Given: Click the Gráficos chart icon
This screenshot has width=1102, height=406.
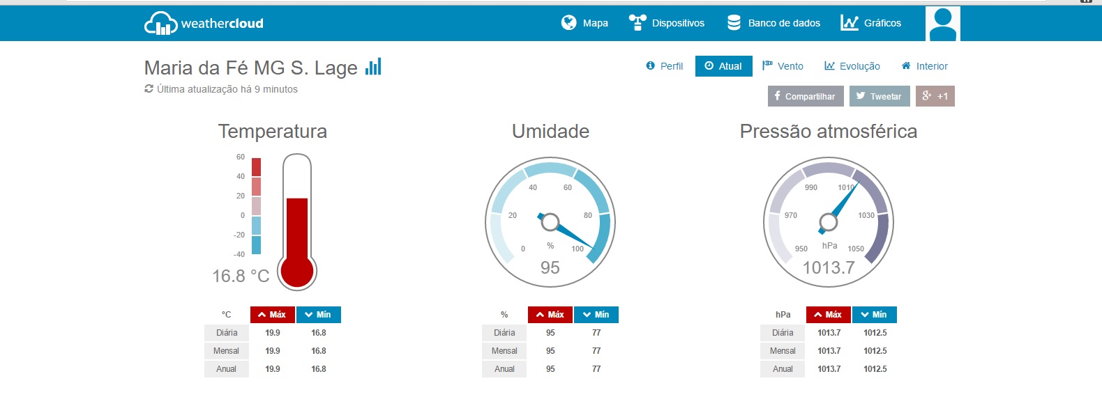Looking at the screenshot, I should 850,23.
